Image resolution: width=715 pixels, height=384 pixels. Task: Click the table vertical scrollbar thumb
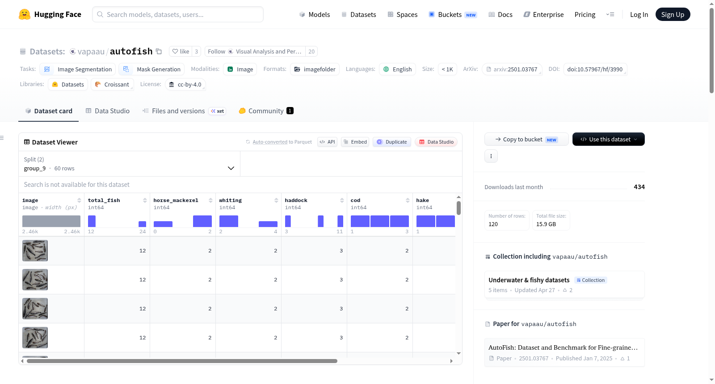click(458, 208)
